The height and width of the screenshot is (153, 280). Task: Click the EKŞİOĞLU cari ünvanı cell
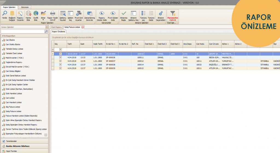(x=215, y=64)
